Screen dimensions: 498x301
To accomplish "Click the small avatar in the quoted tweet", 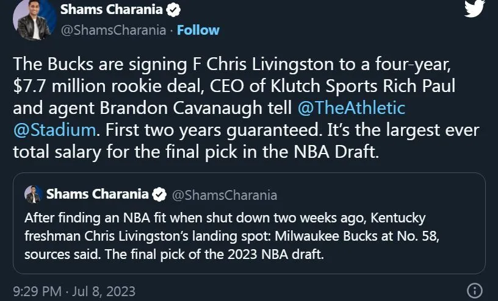I will [x=33, y=195].
